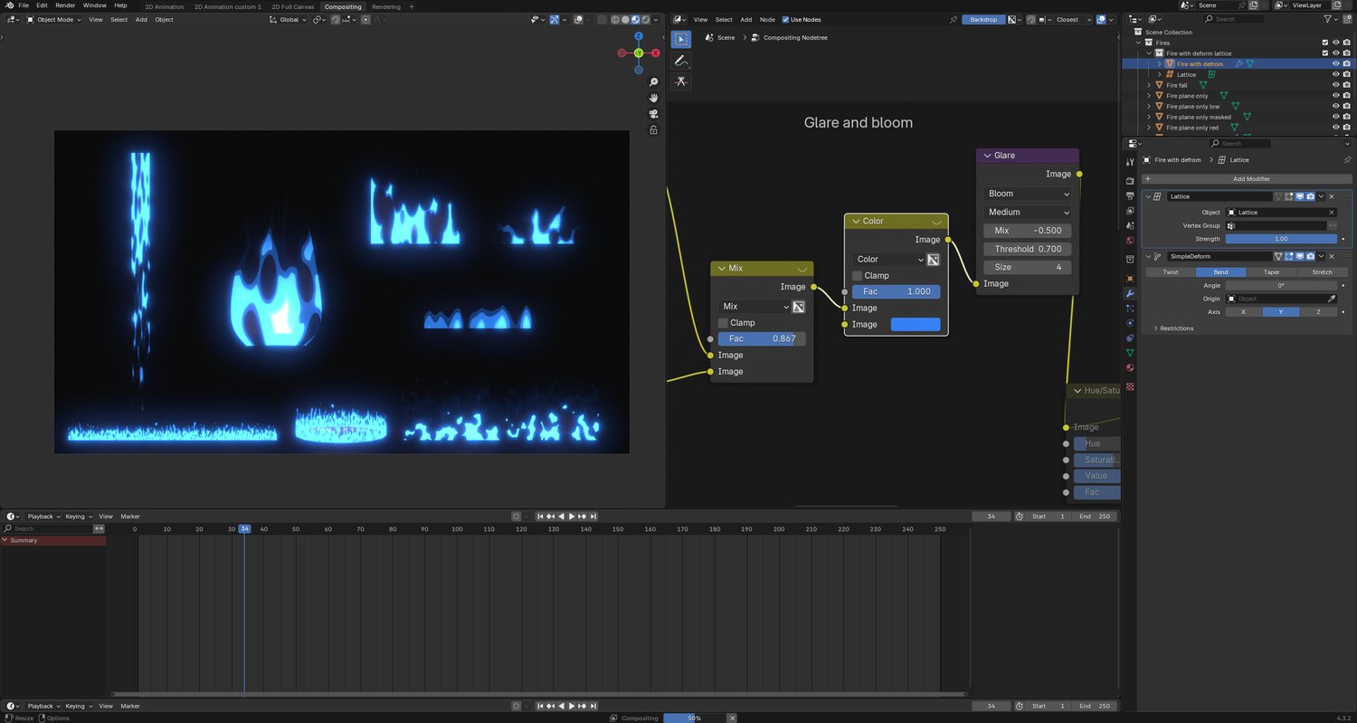Open the Medium quality dropdown in Glare node
The height and width of the screenshot is (723, 1357).
coord(1027,213)
